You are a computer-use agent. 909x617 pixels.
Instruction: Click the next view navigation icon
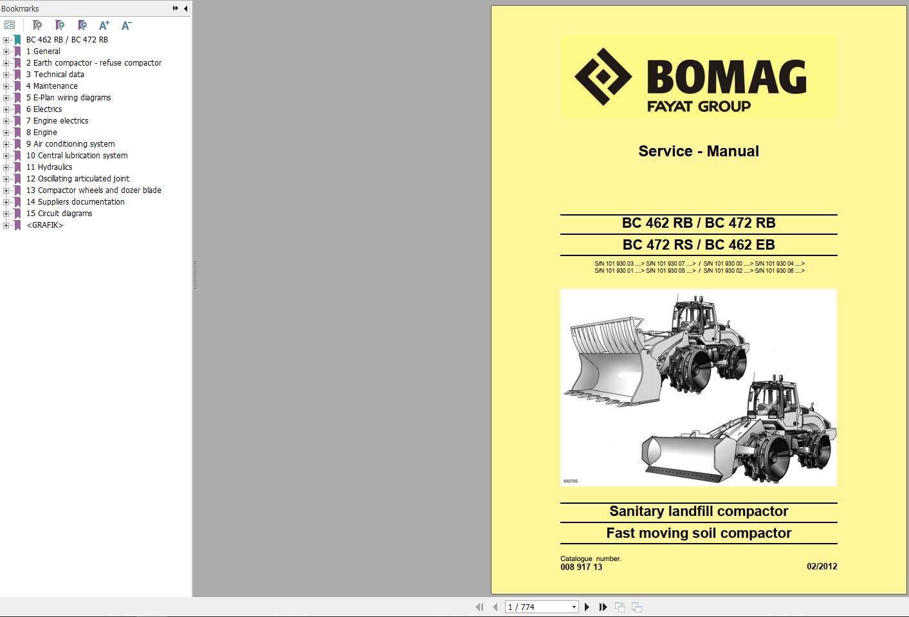click(x=637, y=607)
